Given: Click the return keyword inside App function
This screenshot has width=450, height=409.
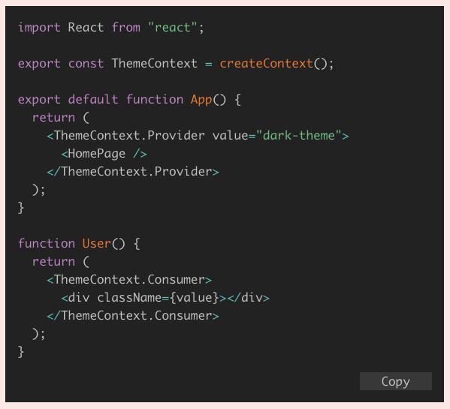Looking at the screenshot, I should [53, 118].
